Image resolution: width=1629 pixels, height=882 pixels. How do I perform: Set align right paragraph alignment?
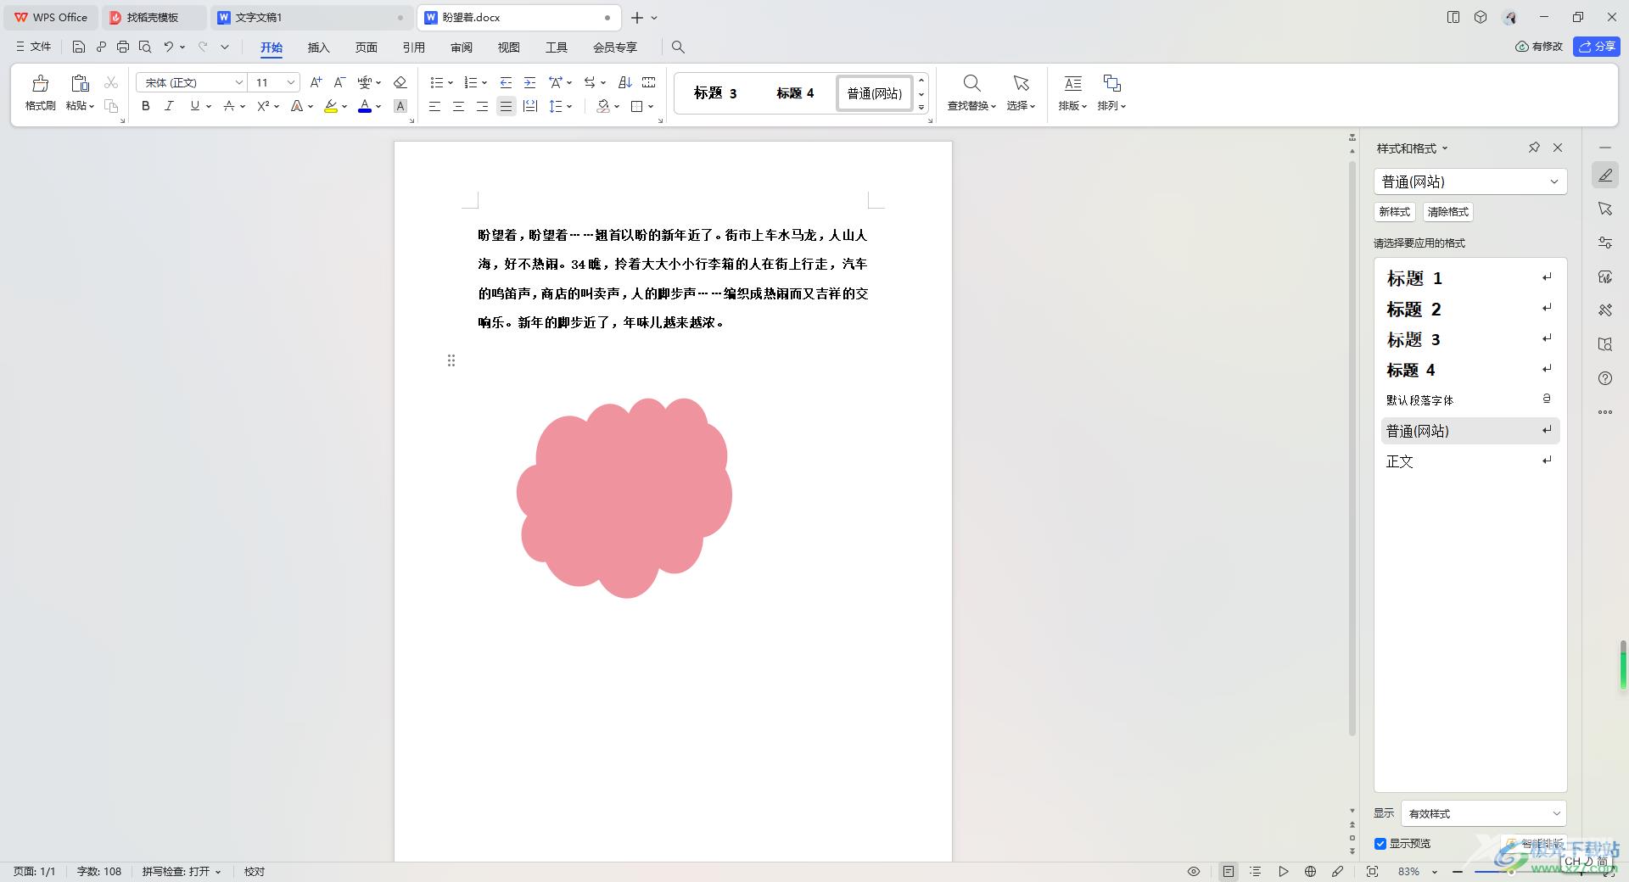[482, 106]
